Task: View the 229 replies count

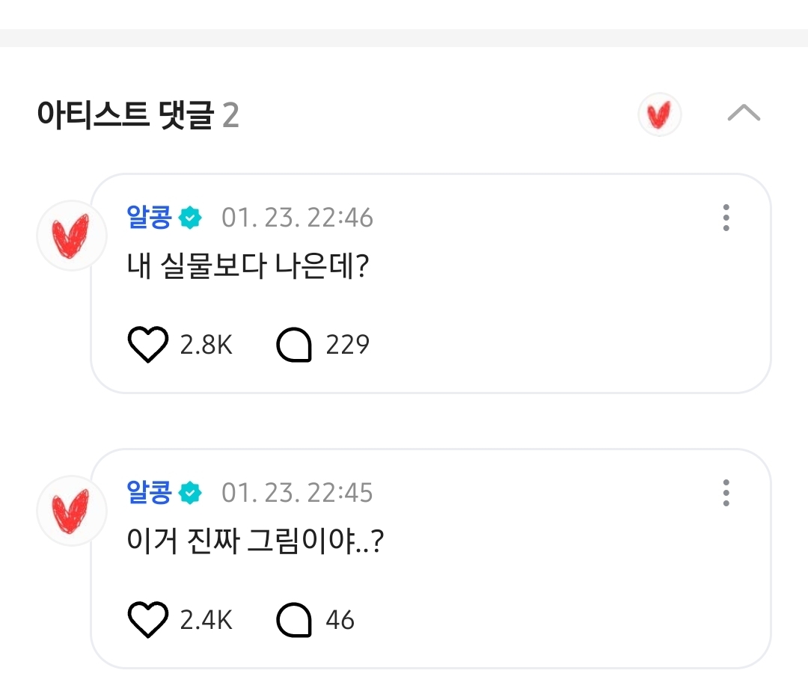Action: tap(347, 345)
